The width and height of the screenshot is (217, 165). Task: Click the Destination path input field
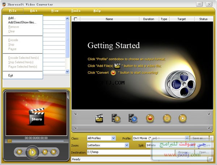click(x=119, y=152)
